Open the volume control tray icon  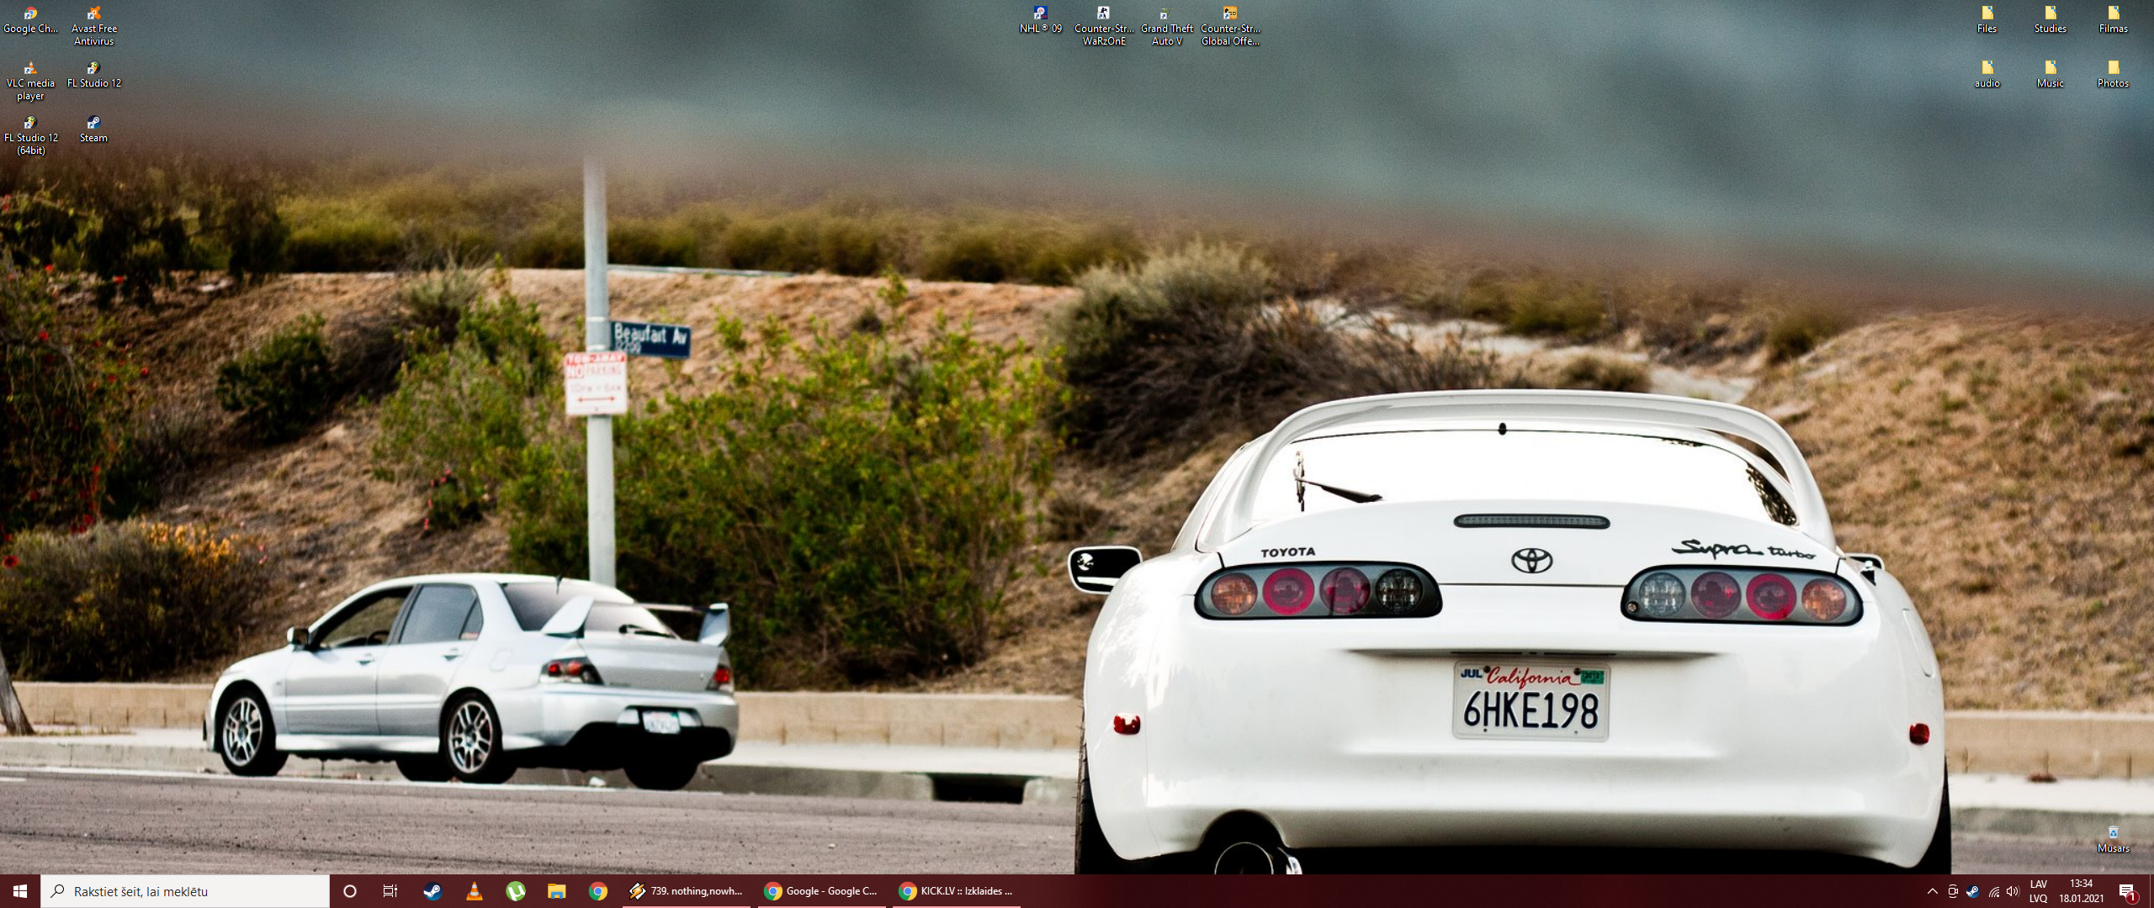pyautogui.click(x=2013, y=891)
